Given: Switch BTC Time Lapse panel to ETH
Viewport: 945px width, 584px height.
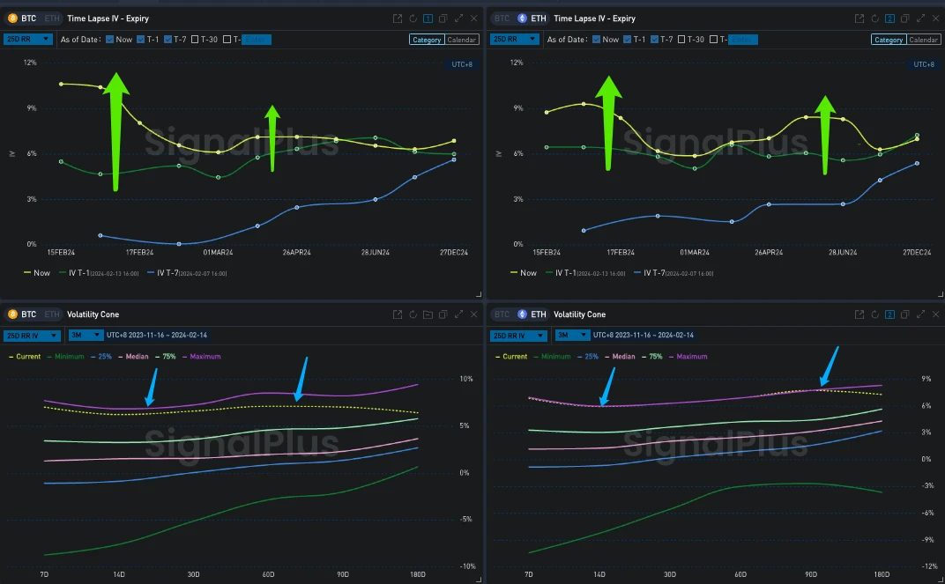Looking at the screenshot, I should (51, 18).
